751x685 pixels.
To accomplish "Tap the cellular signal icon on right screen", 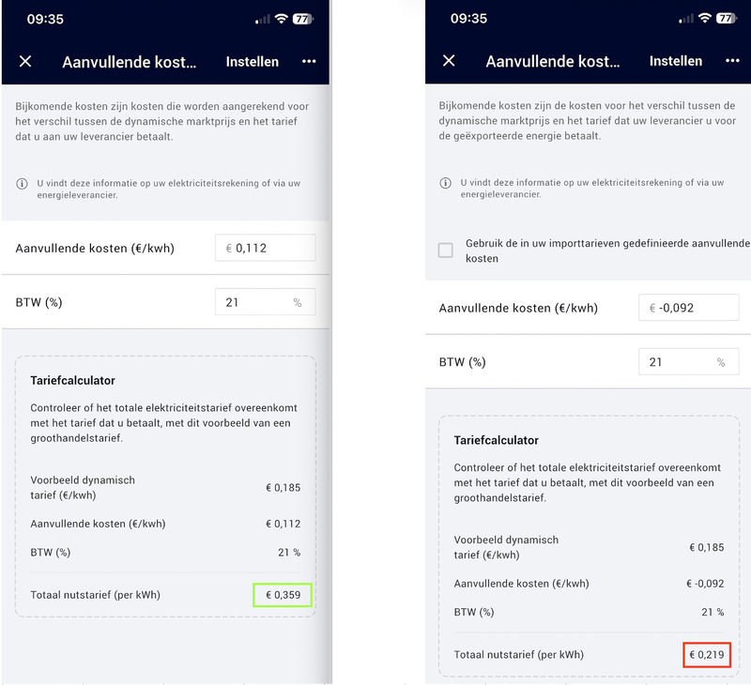I will (x=682, y=18).
